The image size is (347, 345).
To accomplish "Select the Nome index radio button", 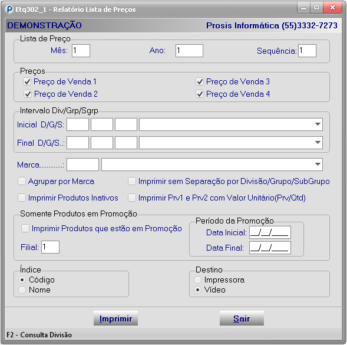I will pyautogui.click(x=22, y=290).
